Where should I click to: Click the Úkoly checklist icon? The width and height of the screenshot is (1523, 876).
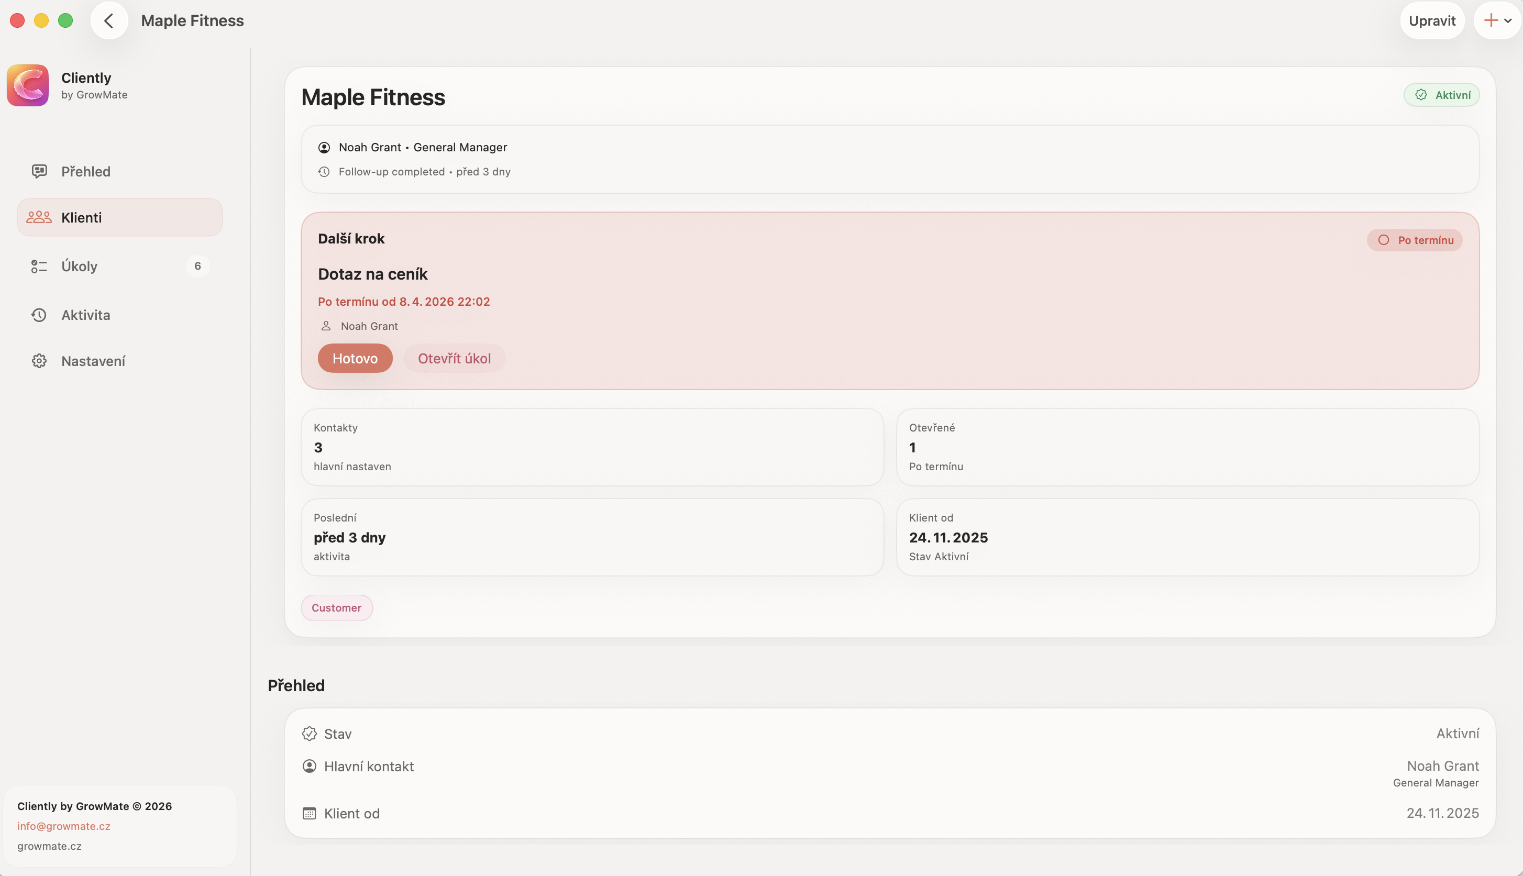coord(39,266)
